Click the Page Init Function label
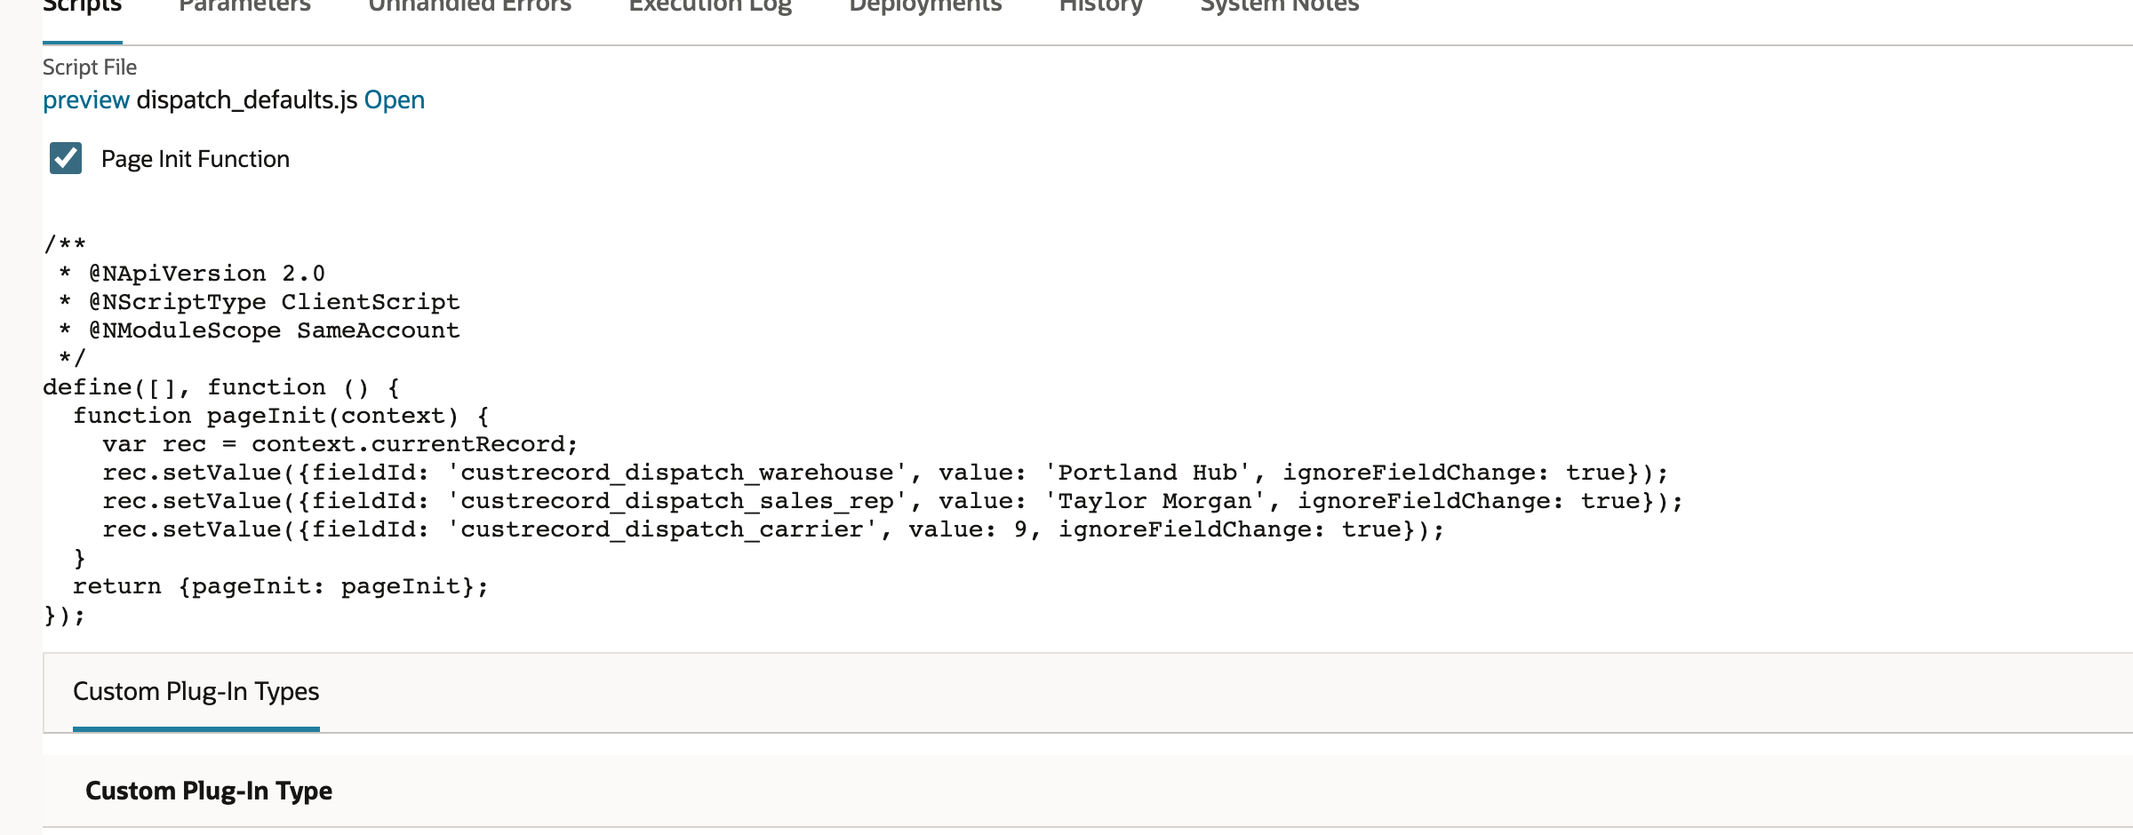Screen dimensions: 2133x835 point(196,159)
